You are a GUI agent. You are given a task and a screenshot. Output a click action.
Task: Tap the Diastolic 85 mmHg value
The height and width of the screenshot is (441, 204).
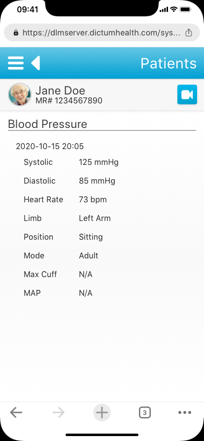[97, 181]
